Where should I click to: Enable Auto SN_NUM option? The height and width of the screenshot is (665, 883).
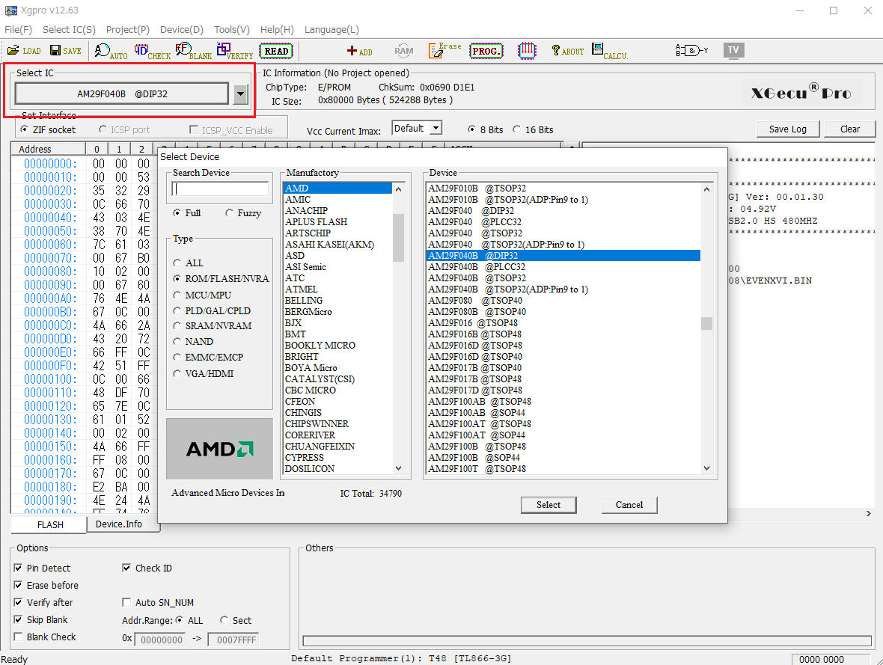click(126, 602)
